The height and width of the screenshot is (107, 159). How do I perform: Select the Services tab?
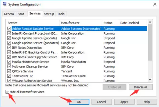coord(35,13)
